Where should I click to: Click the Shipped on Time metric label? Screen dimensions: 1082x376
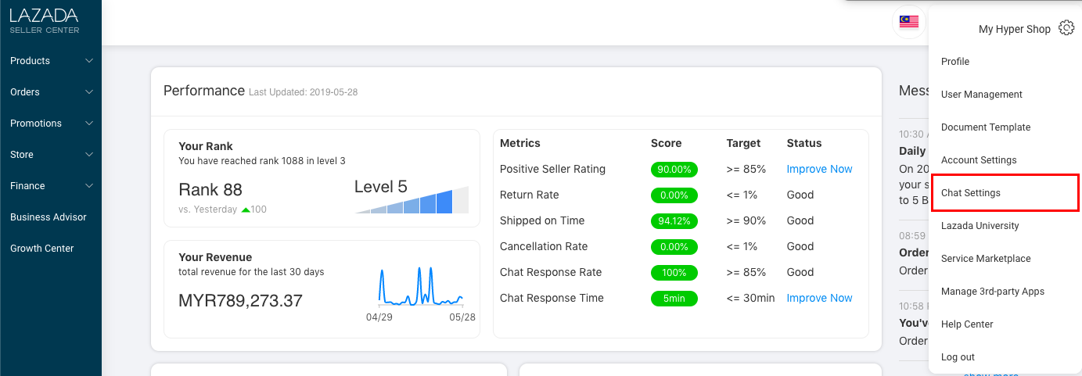pos(542,220)
